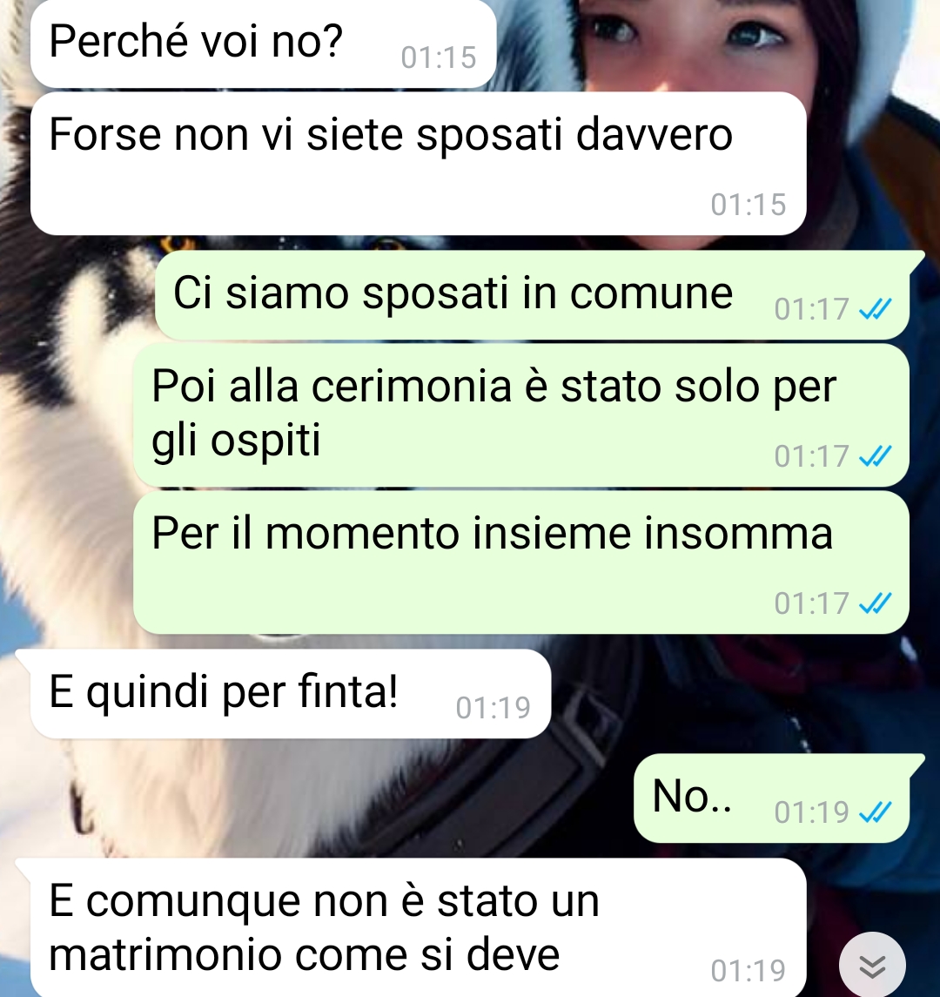Tap blue ticks on 'Poi alla cerimonia' message
Viewport: 940px width, 997px height.
876,456
